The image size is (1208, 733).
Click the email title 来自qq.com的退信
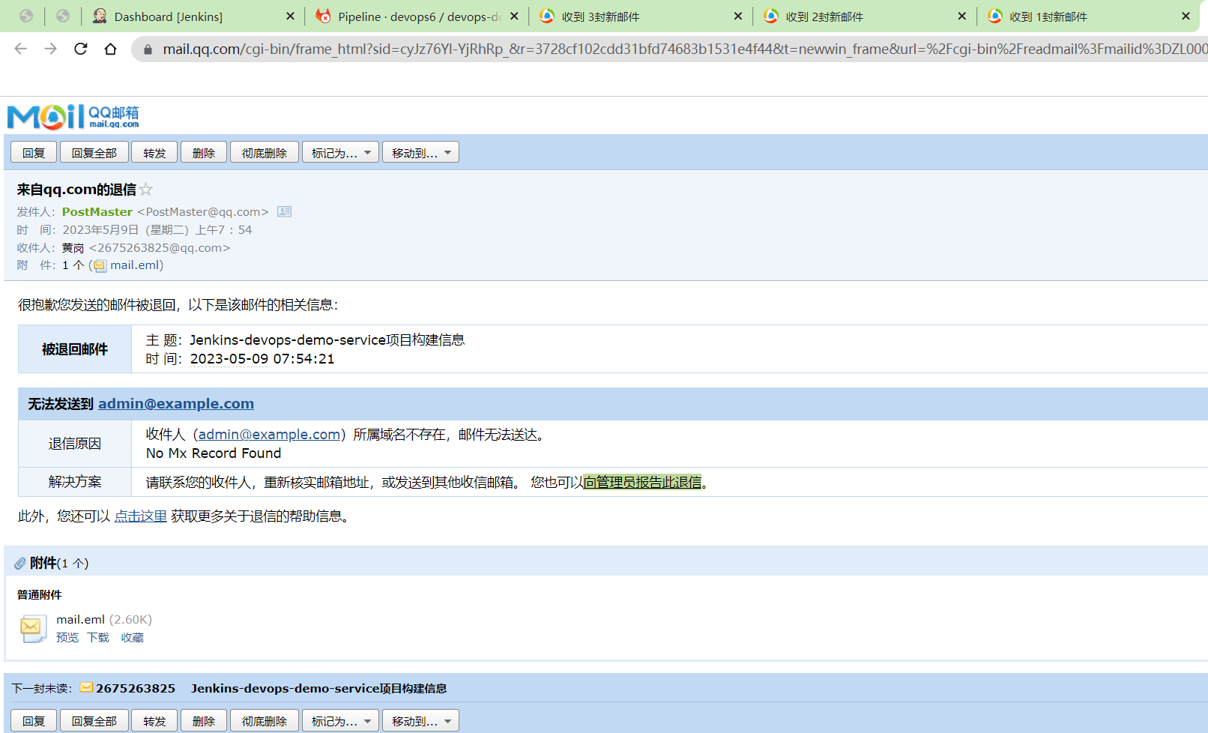76,190
